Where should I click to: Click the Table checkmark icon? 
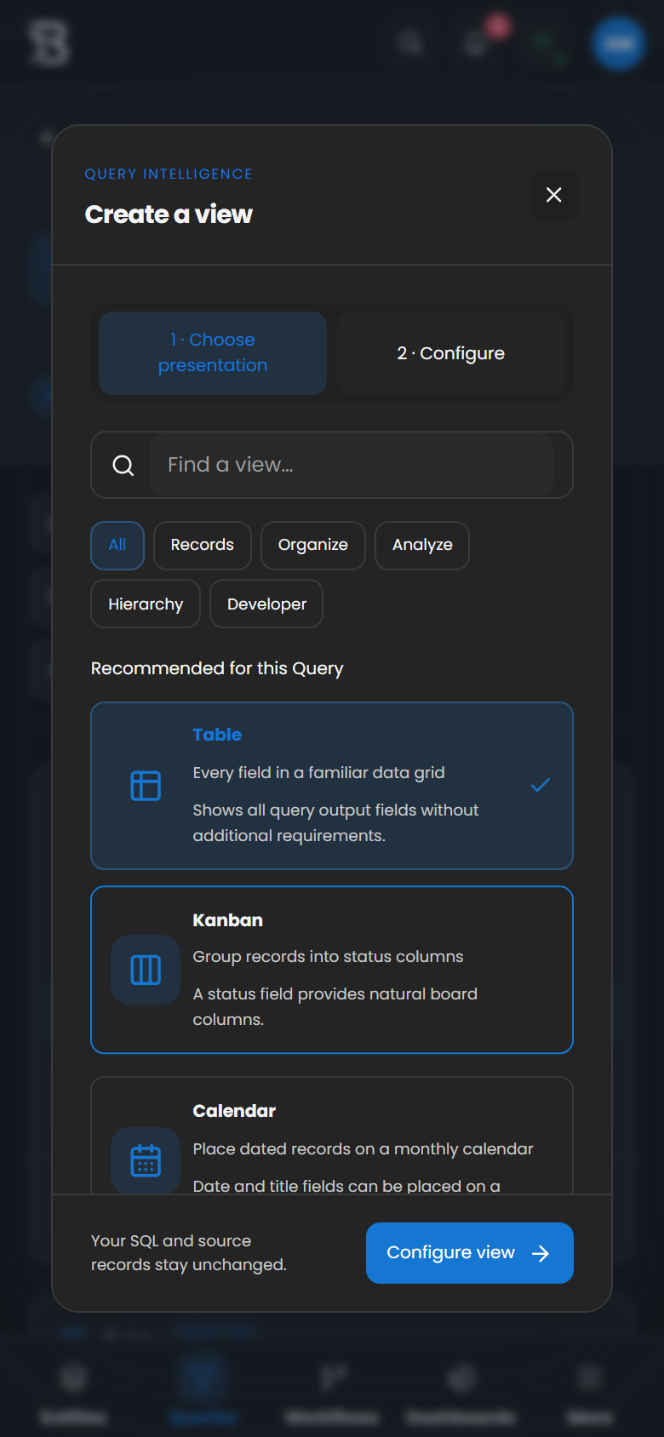[541, 785]
